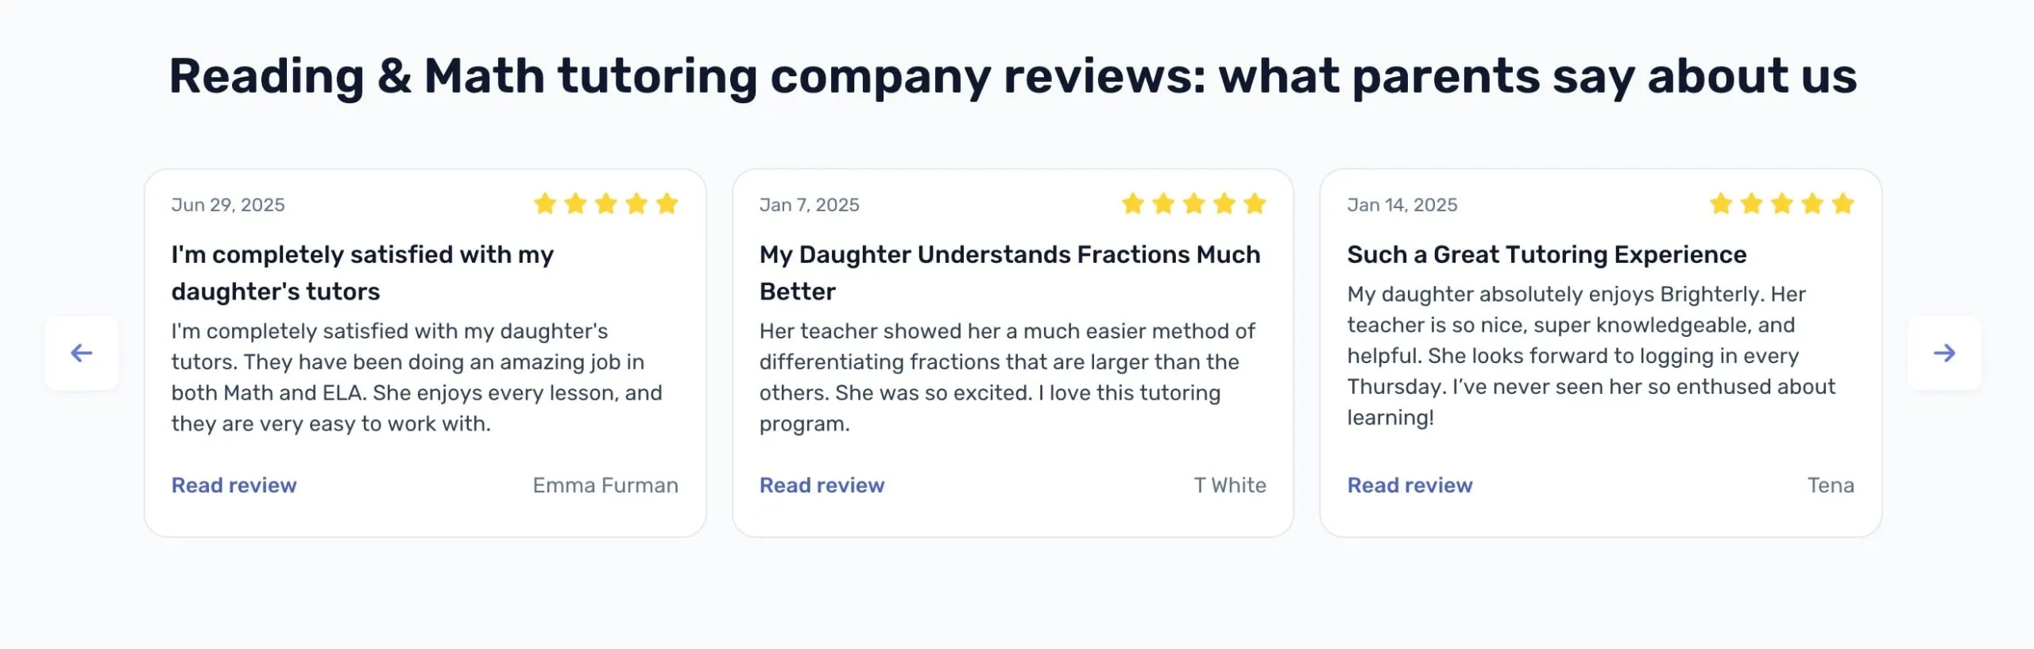This screenshot has height=649, width=2034.
Task: Click the fifth star on Emma Furman's review
Action: click(667, 204)
